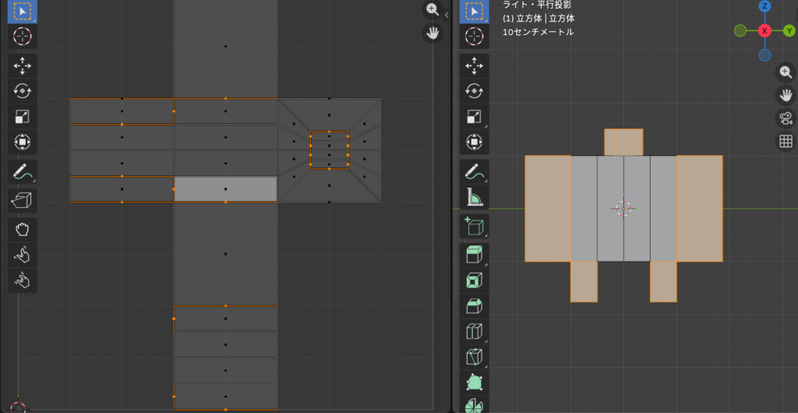The image size is (798, 413).
Task: Activate the UV Pinch tool
Action: 22,280
